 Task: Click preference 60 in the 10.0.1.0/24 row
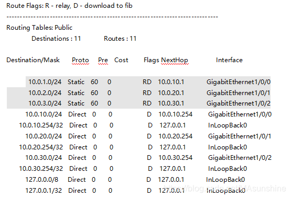coord(94,82)
